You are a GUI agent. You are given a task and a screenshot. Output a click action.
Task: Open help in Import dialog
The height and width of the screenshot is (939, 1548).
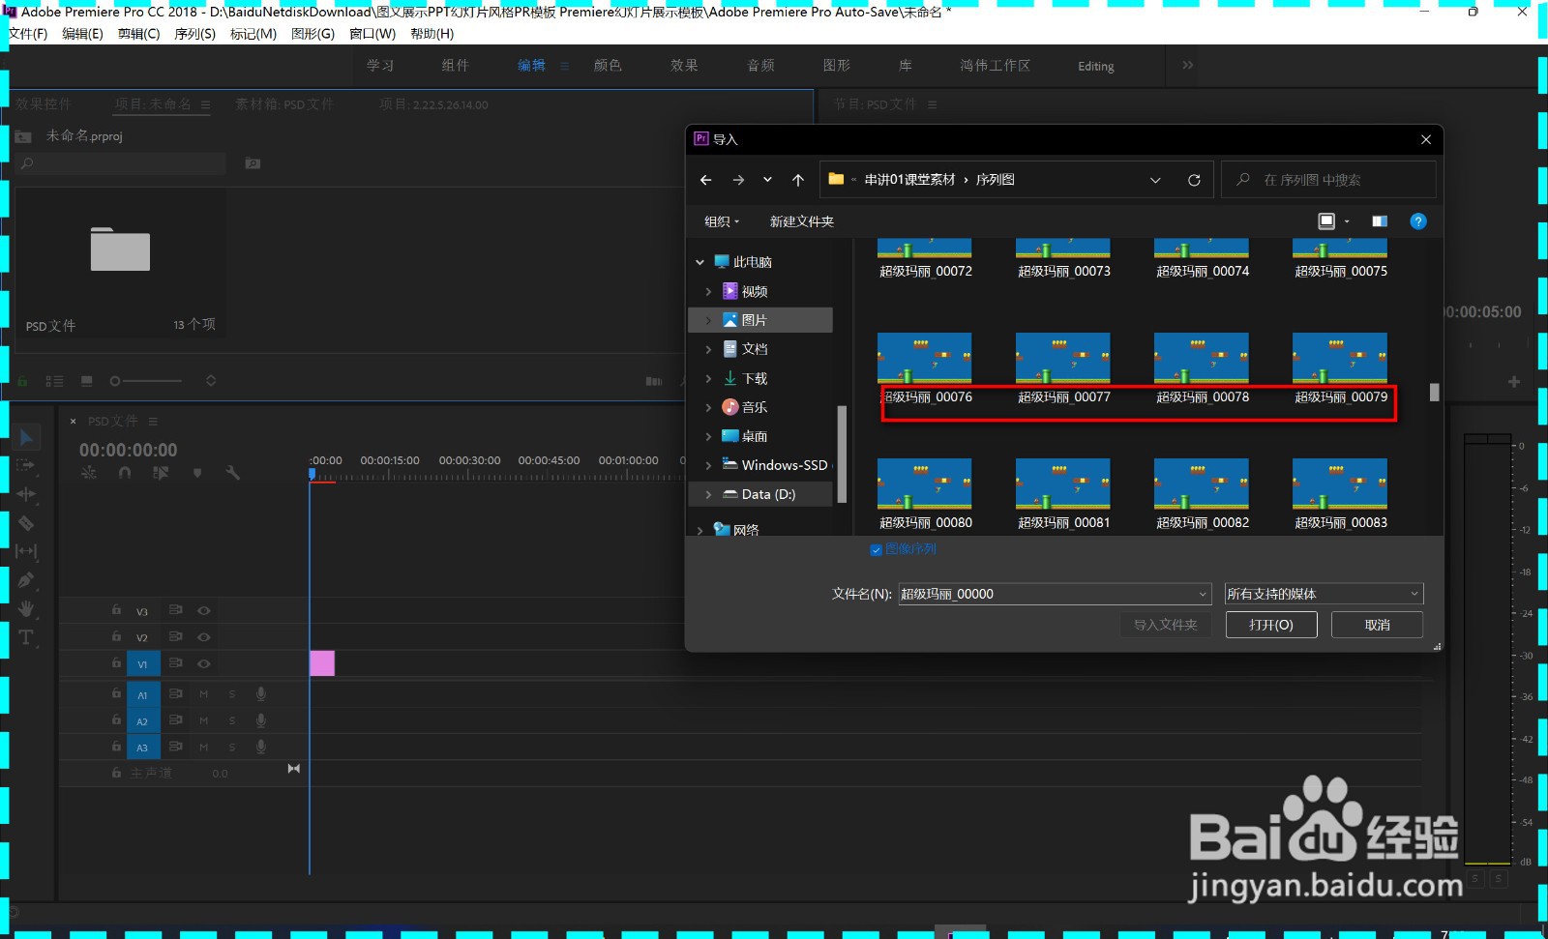point(1418,221)
